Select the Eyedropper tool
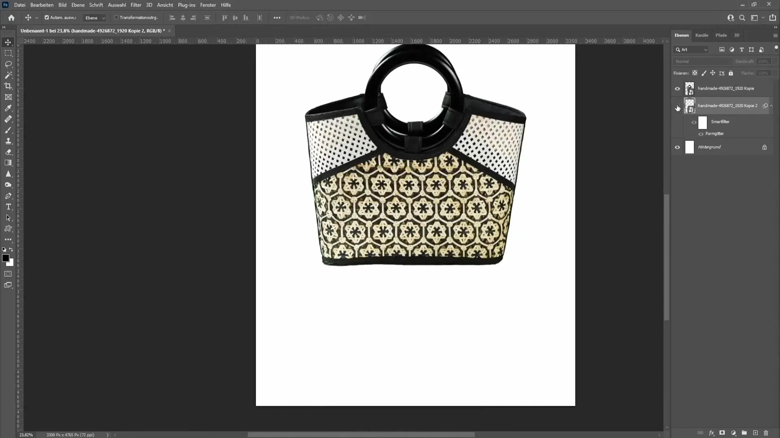 click(8, 107)
